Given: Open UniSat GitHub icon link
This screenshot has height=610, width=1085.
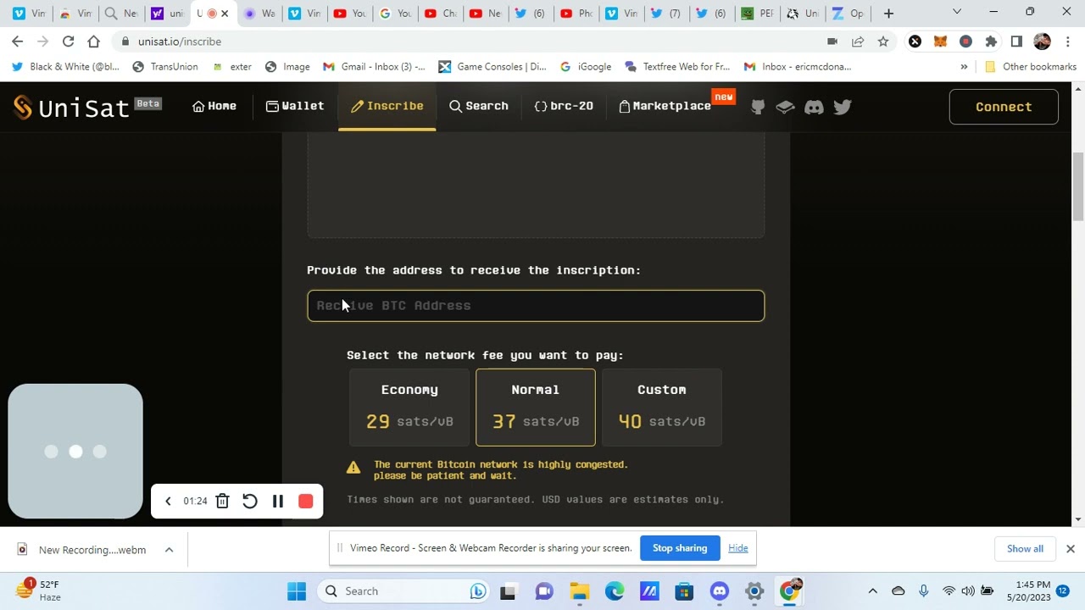Looking at the screenshot, I should [x=758, y=107].
